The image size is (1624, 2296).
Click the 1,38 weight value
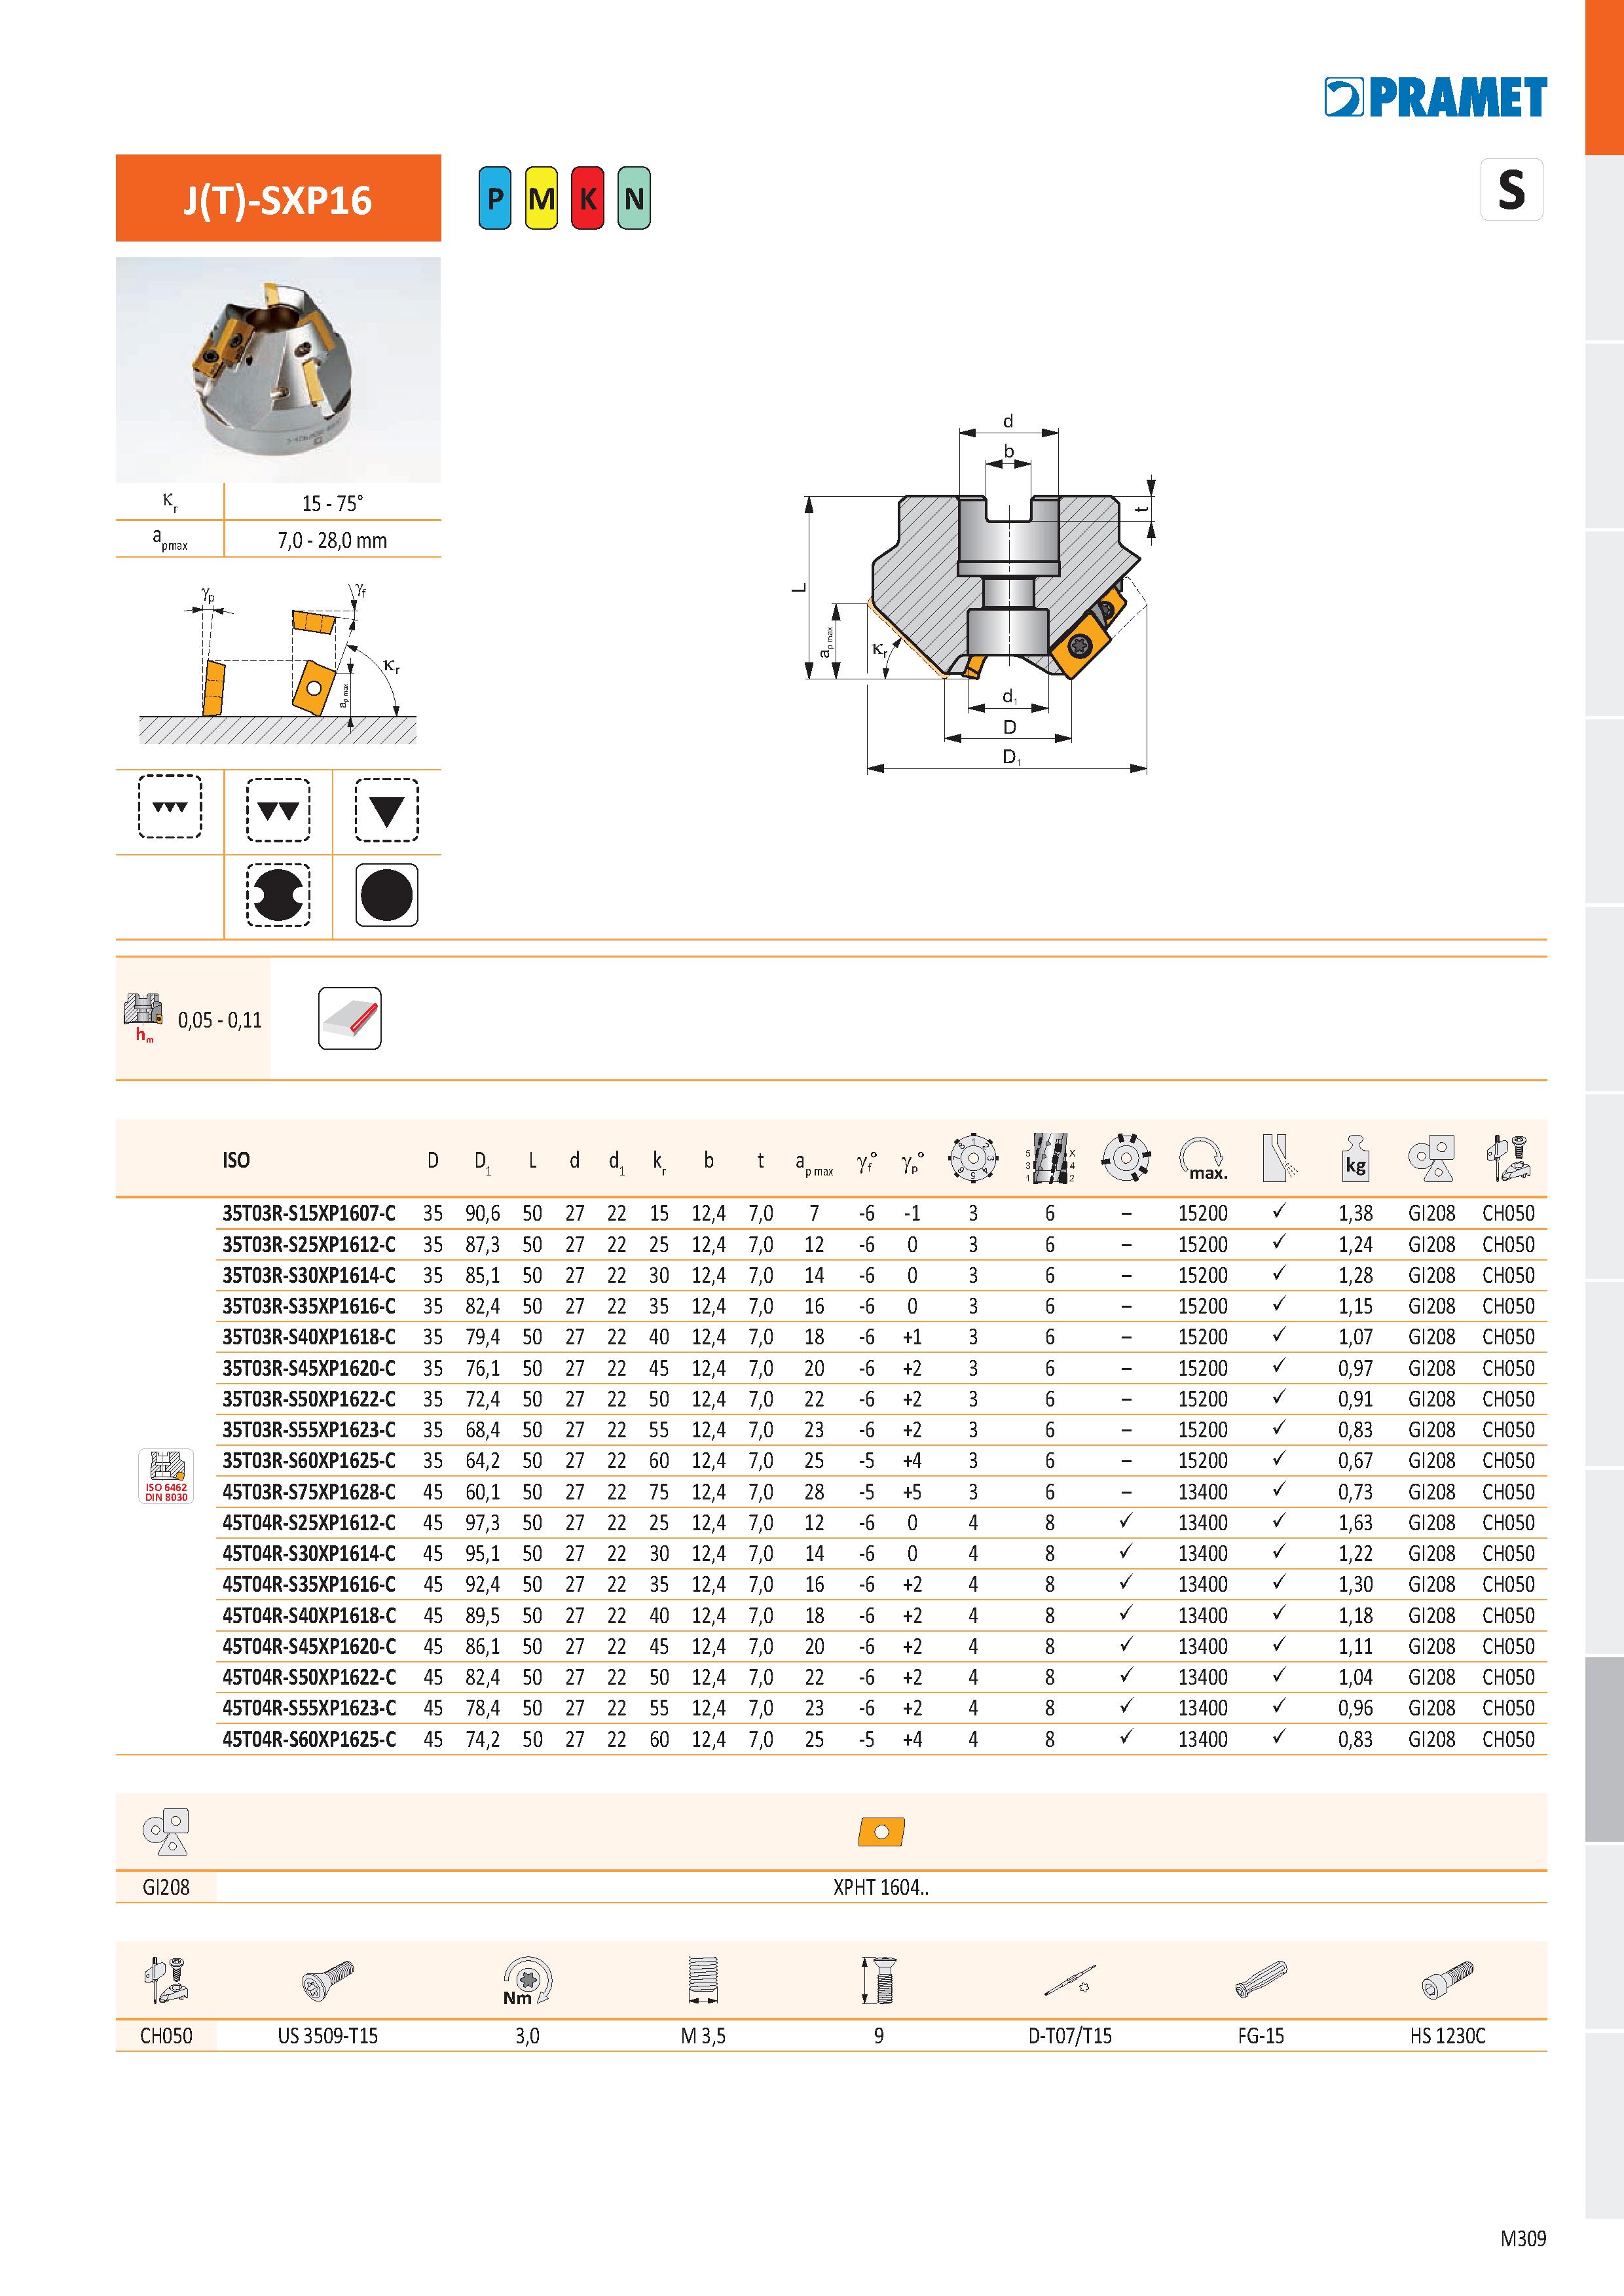pos(1356,1213)
